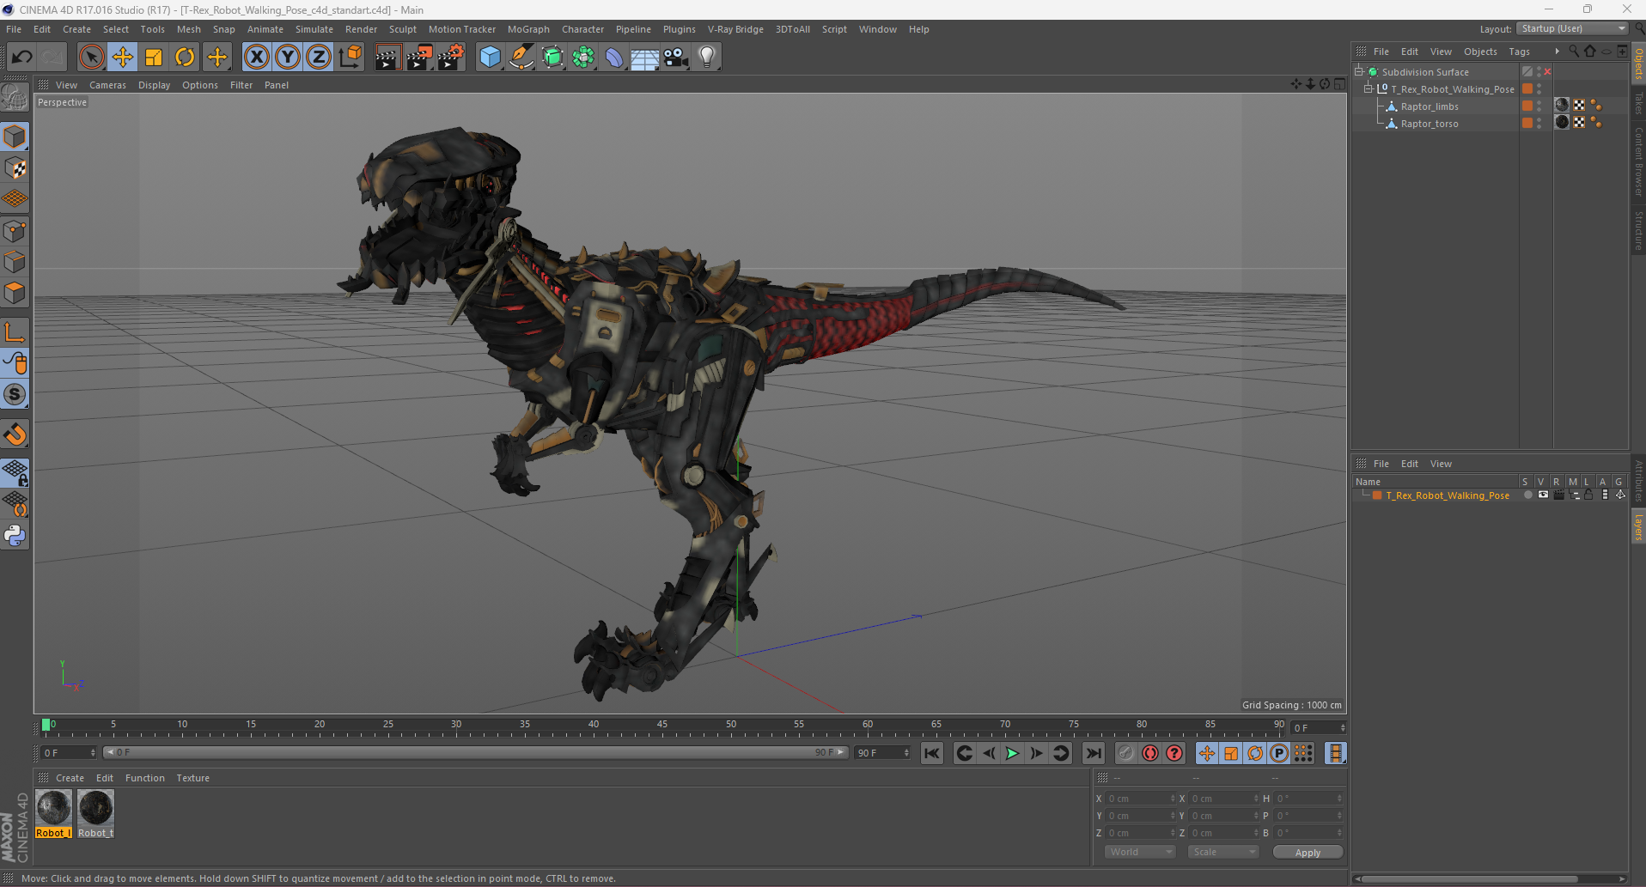Open the Character menu
Screen dimensions: 1646x887
[x=582, y=29]
